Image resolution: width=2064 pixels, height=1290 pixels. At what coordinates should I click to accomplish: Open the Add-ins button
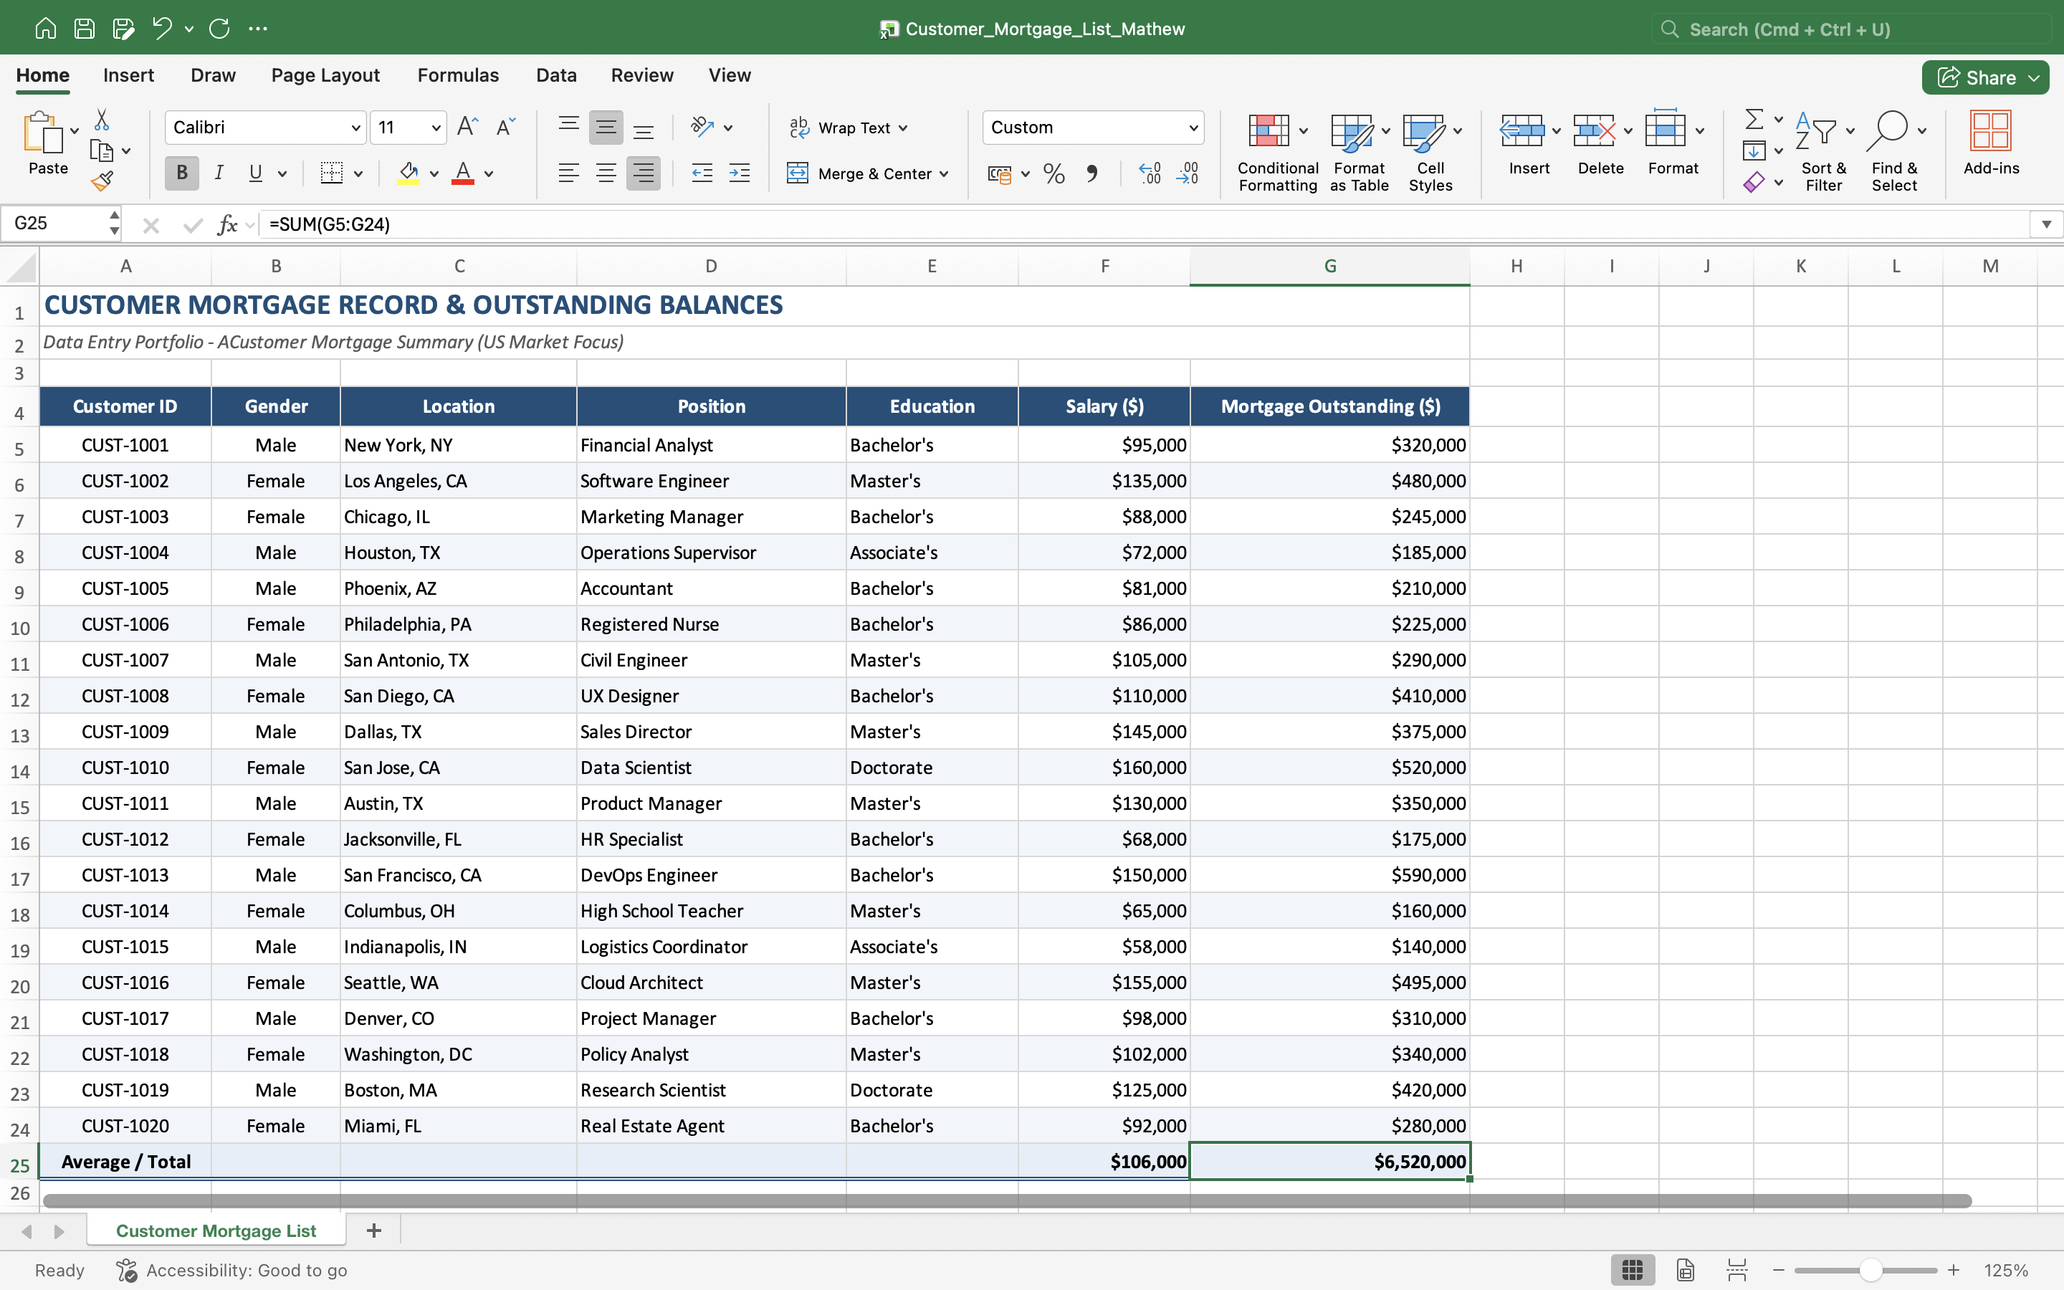[x=1991, y=143]
